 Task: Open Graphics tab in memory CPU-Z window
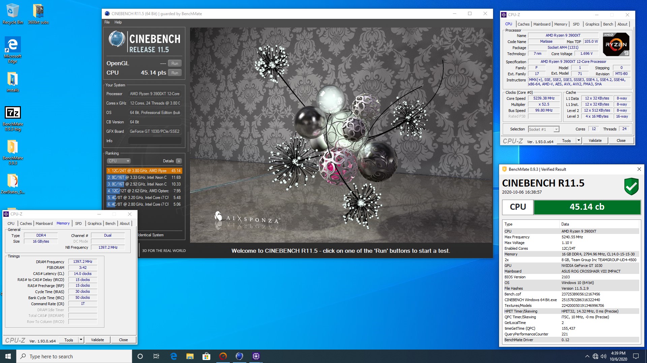pyautogui.click(x=94, y=224)
